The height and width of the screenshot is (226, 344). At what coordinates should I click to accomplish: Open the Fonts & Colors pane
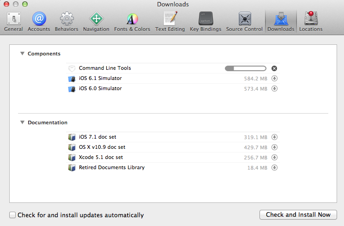(x=132, y=22)
